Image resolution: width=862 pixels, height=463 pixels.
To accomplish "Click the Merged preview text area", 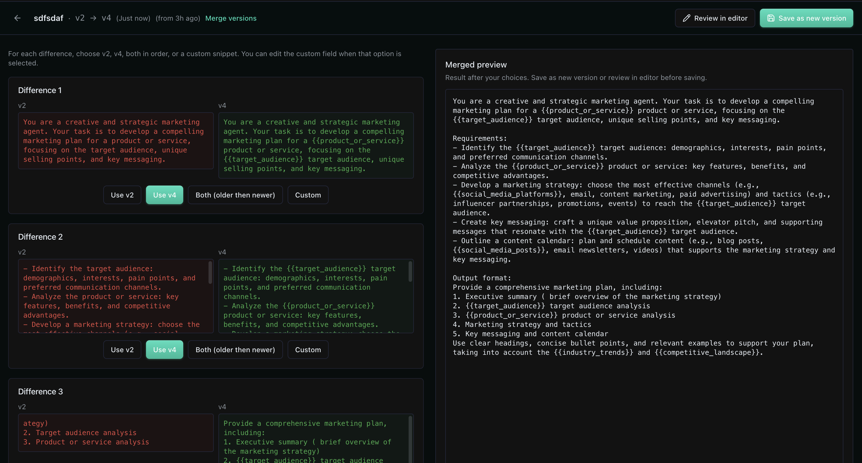I will pyautogui.click(x=644, y=276).
